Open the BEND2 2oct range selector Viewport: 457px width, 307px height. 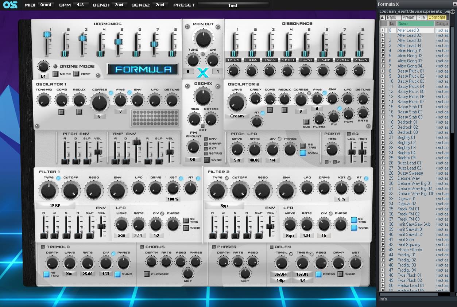(x=160, y=5)
